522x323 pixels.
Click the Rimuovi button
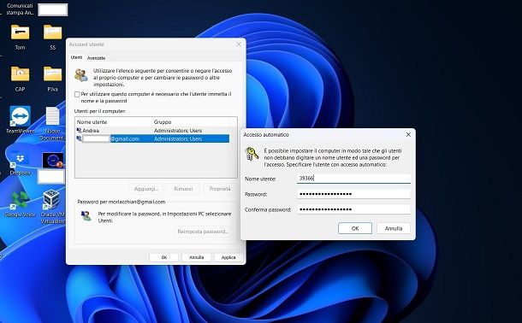[183, 189]
